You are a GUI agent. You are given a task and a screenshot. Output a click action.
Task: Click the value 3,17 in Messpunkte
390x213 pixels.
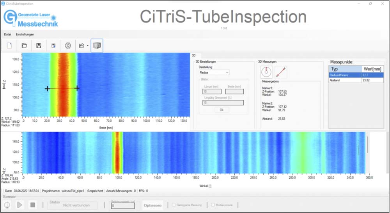pyautogui.click(x=365, y=75)
